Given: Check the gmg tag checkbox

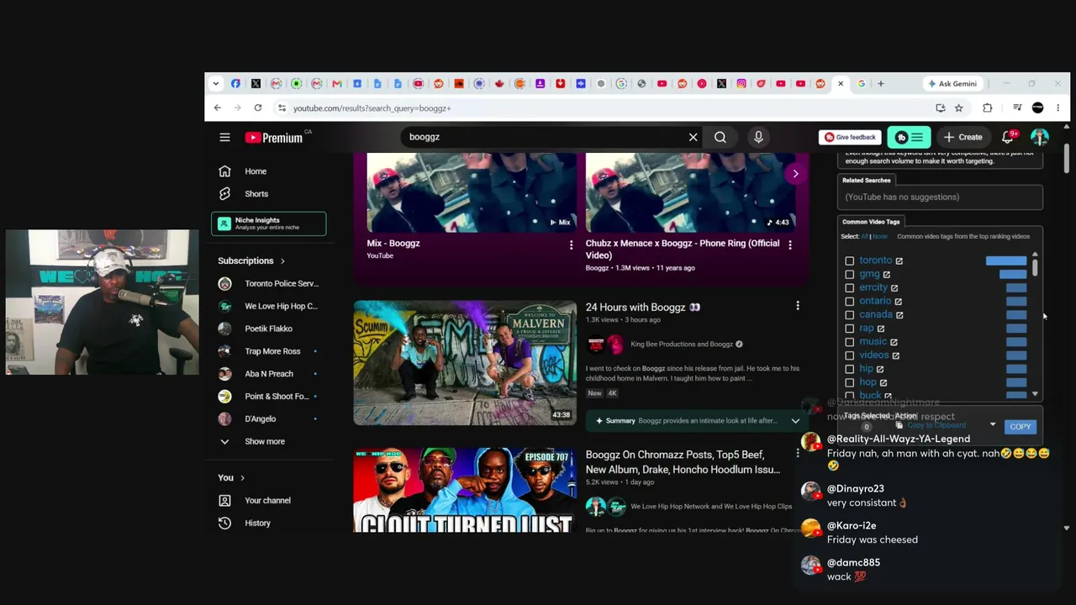Looking at the screenshot, I should 849,275.
